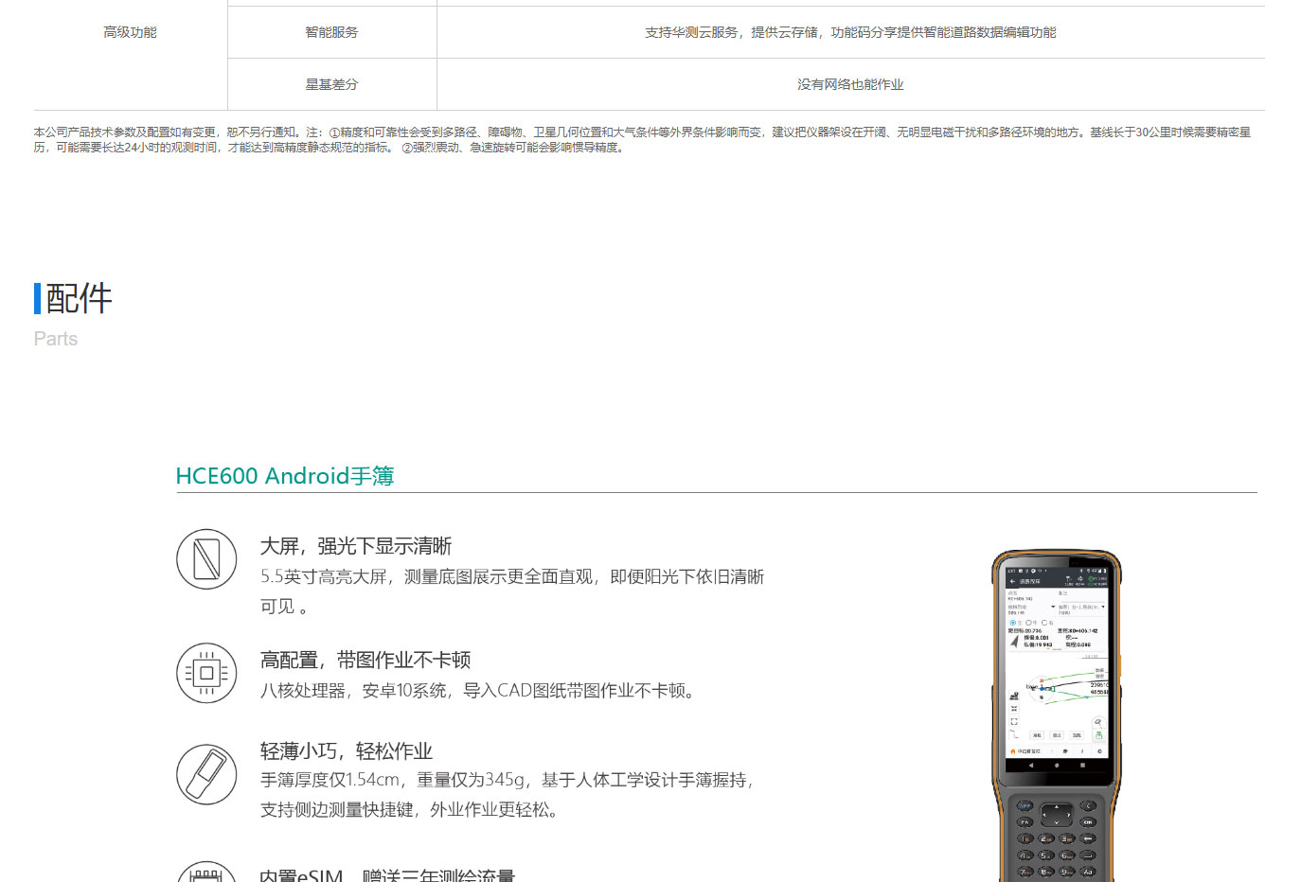Click the slim handheld device icon
1301x882 pixels.
pos(206,774)
